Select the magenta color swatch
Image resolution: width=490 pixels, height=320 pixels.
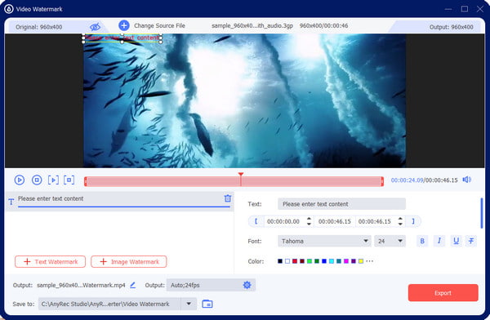(x=346, y=261)
